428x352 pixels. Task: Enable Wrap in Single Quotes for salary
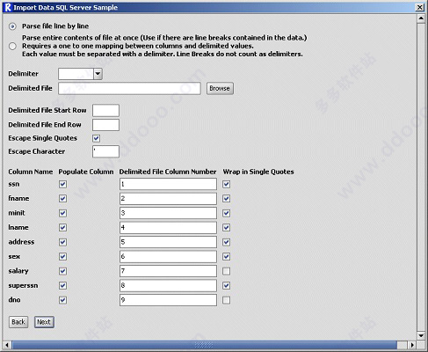[x=226, y=271]
